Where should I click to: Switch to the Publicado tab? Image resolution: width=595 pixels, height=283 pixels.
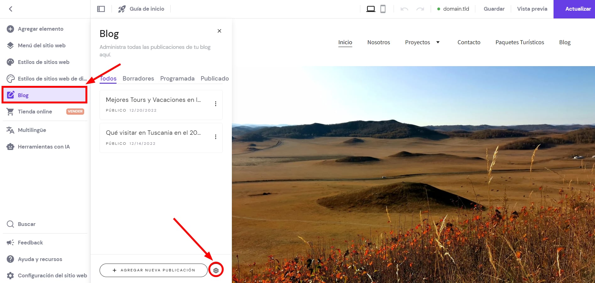[215, 78]
